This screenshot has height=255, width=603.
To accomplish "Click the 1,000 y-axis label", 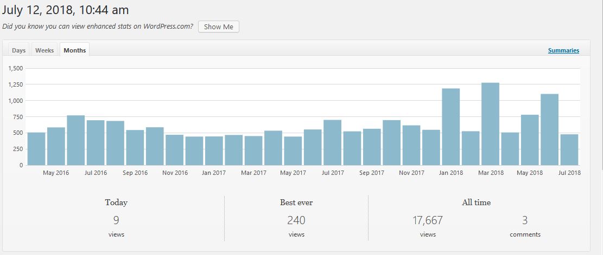I will pos(16,101).
